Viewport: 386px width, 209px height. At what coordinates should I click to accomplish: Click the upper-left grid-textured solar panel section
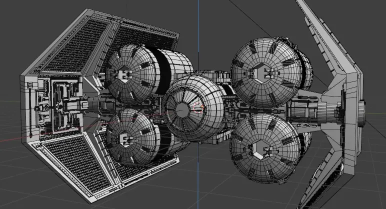coord(76,46)
